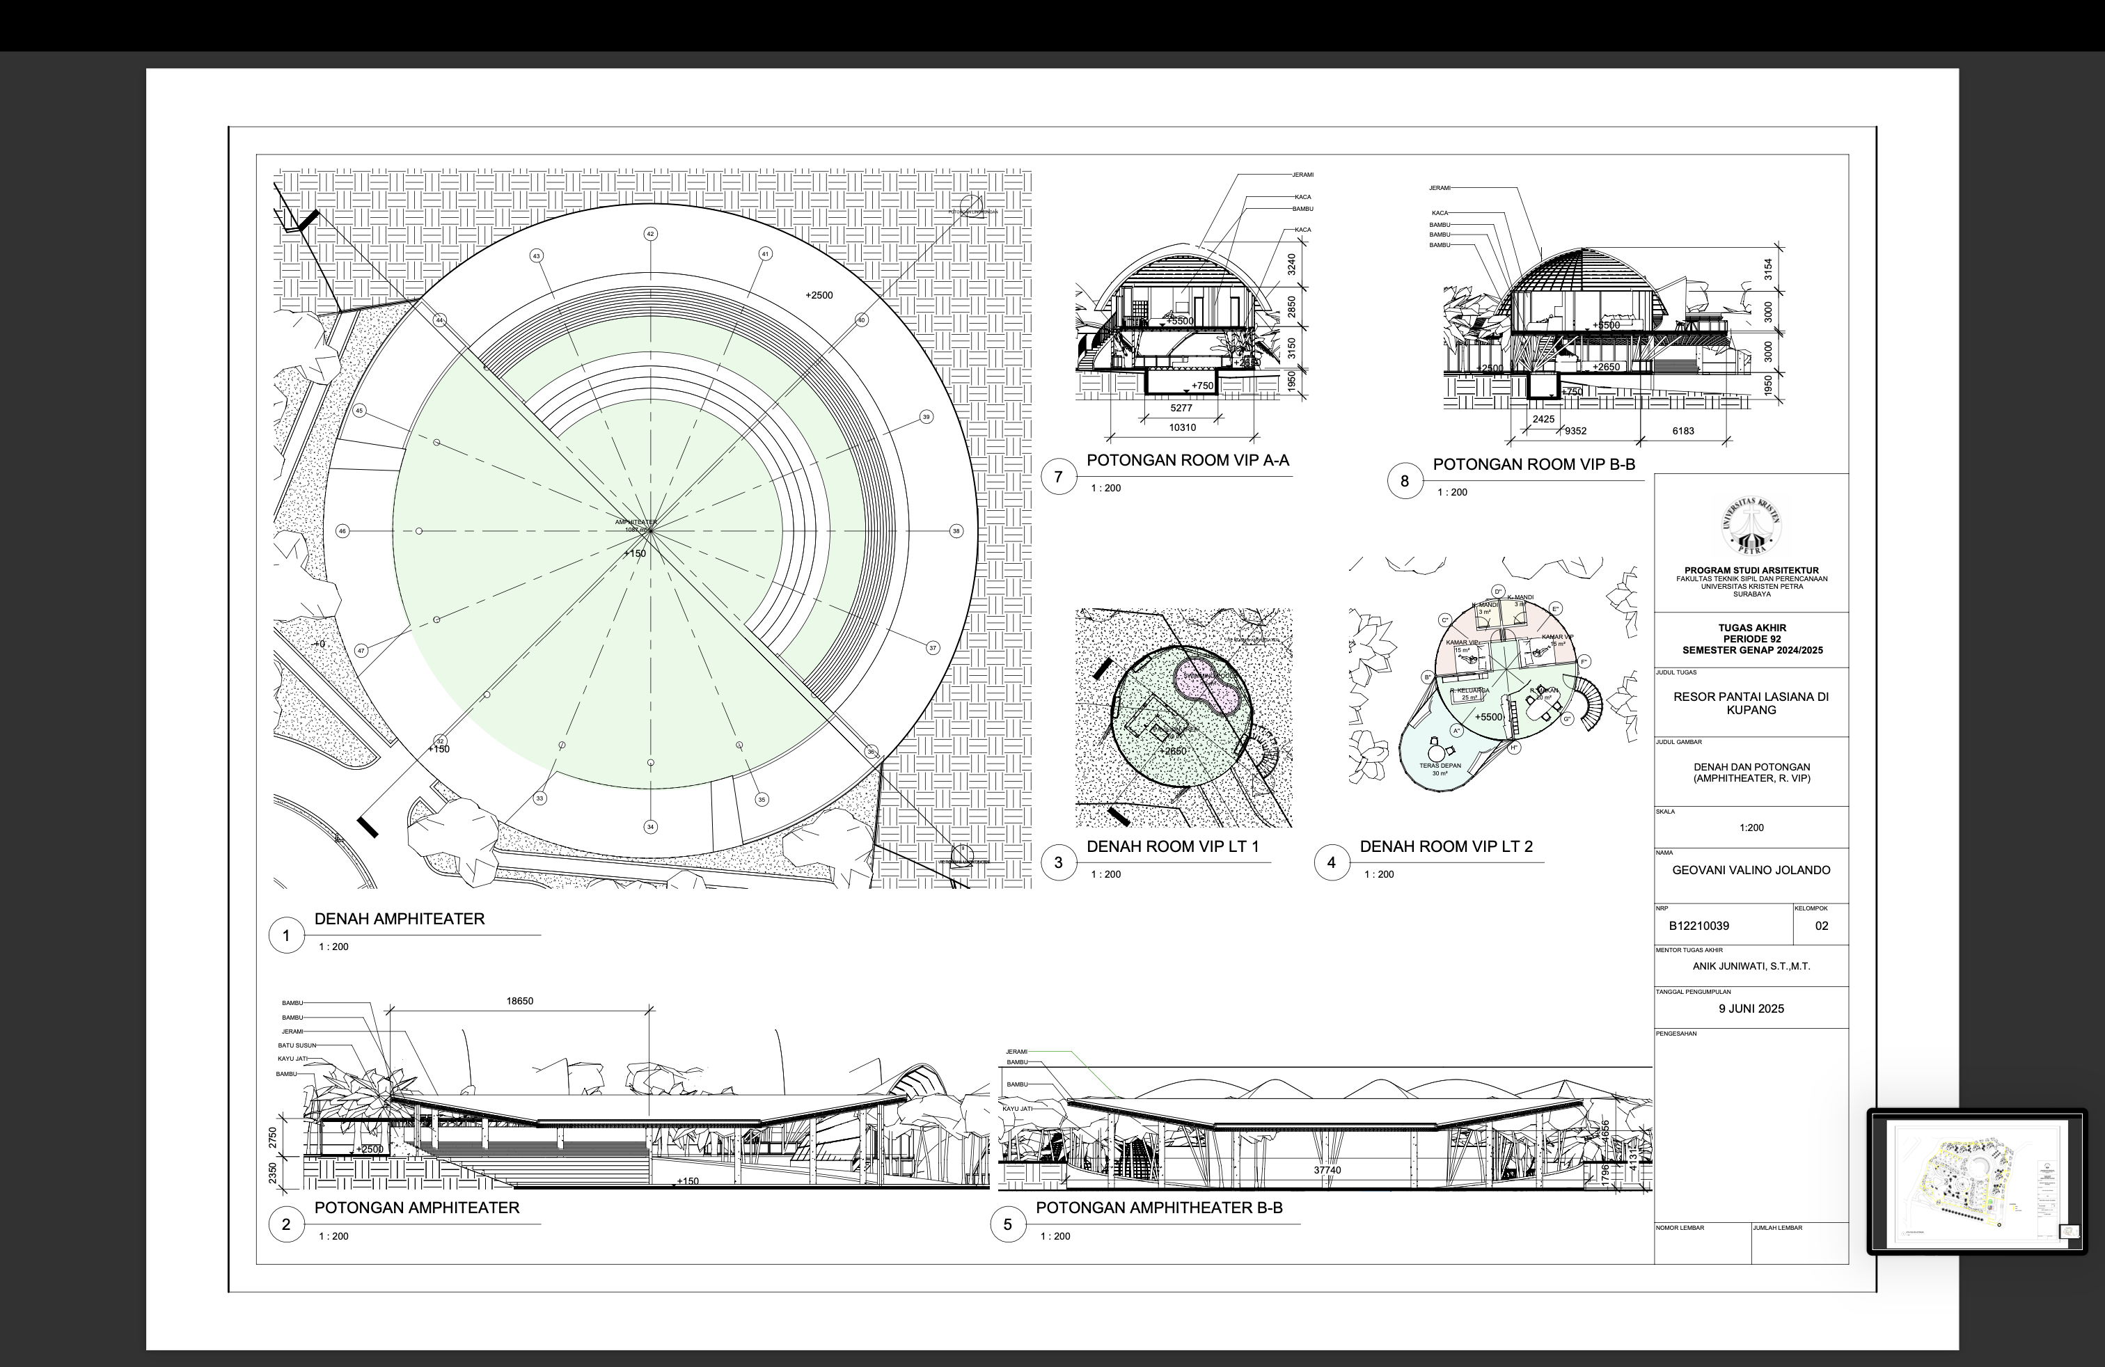This screenshot has height=1367, width=2105.
Task: Click the view number 3 circle marker
Action: pos(1058,863)
